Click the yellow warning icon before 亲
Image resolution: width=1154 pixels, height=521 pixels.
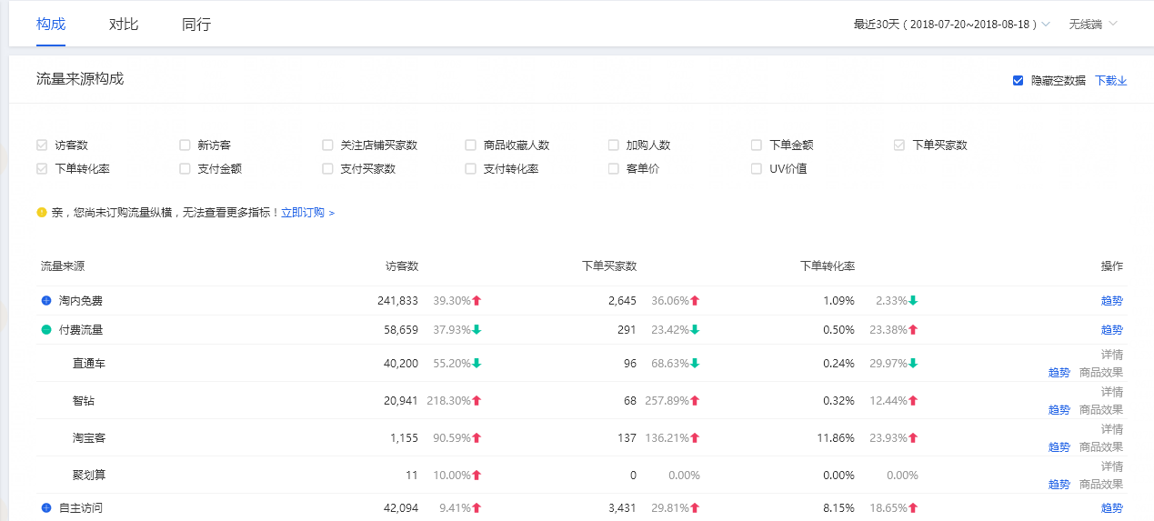tap(42, 212)
